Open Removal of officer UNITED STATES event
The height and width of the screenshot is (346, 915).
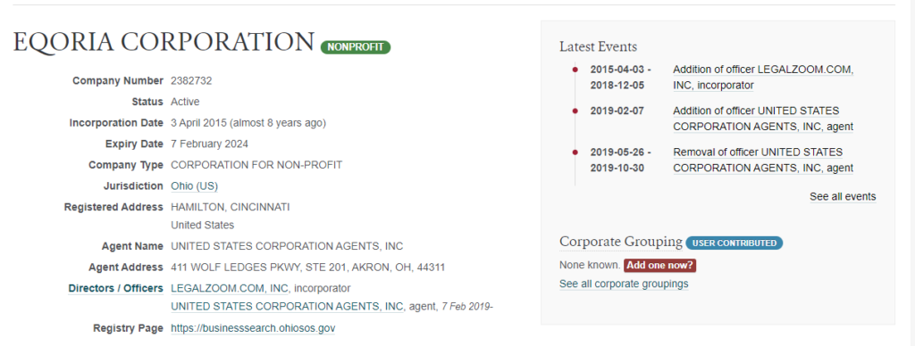(763, 161)
